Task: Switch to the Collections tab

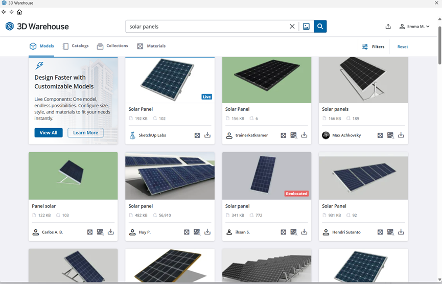Action: point(112,46)
